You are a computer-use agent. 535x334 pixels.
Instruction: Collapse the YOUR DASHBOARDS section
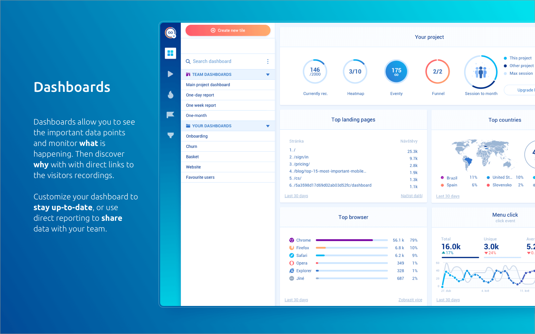pyautogui.click(x=267, y=126)
